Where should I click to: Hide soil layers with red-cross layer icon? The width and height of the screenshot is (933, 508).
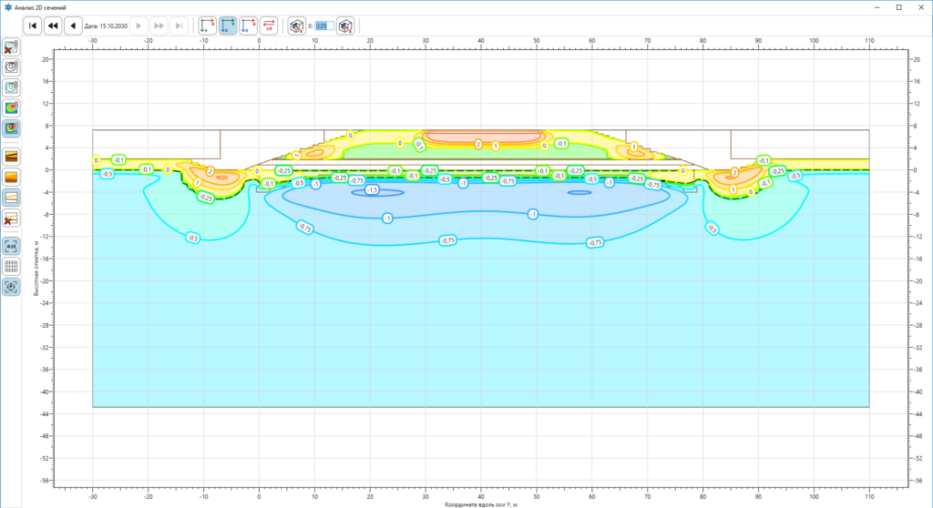coord(11,218)
